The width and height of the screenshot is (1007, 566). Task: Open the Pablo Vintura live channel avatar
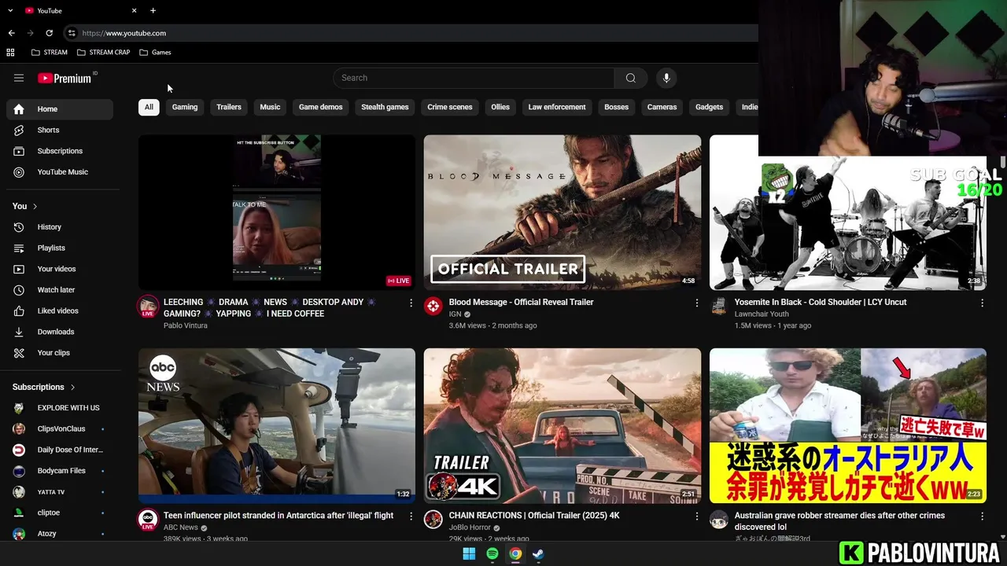148,306
